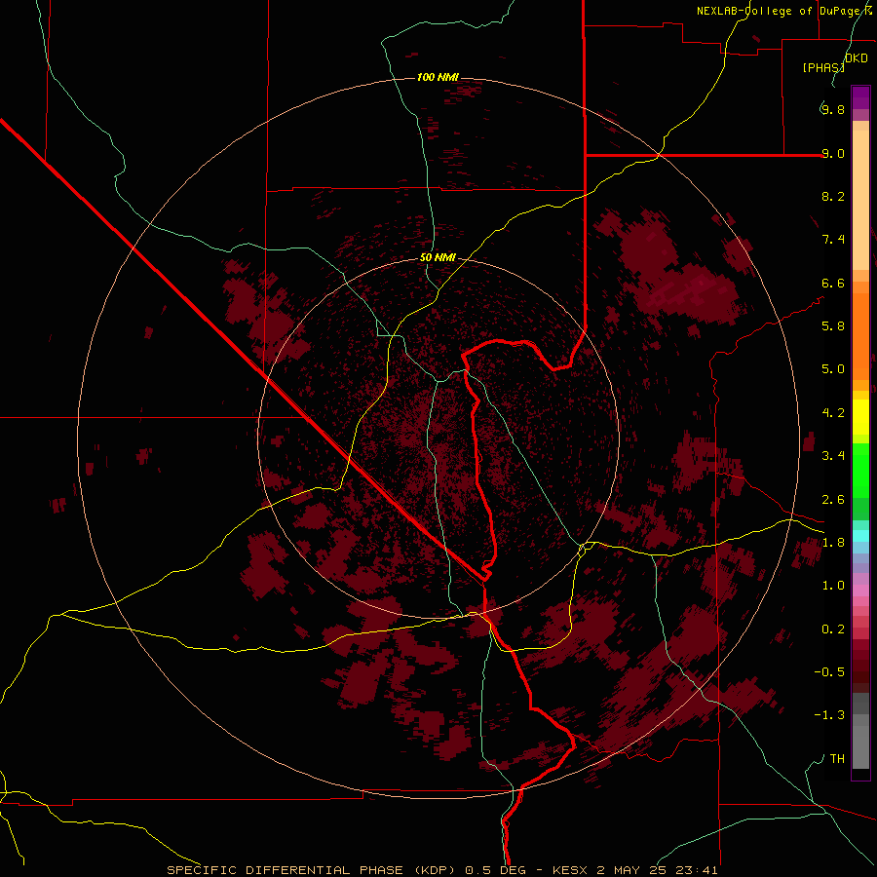Click the OKD label above the legend
Screen dimensions: 877x877
click(x=857, y=58)
